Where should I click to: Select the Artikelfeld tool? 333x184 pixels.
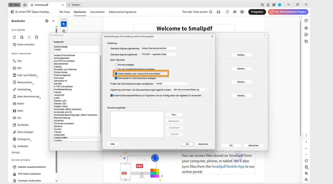pos(20,146)
